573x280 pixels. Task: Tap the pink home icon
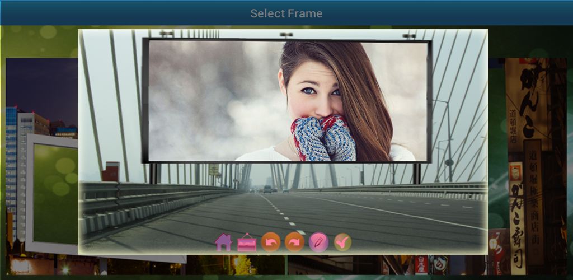(223, 242)
